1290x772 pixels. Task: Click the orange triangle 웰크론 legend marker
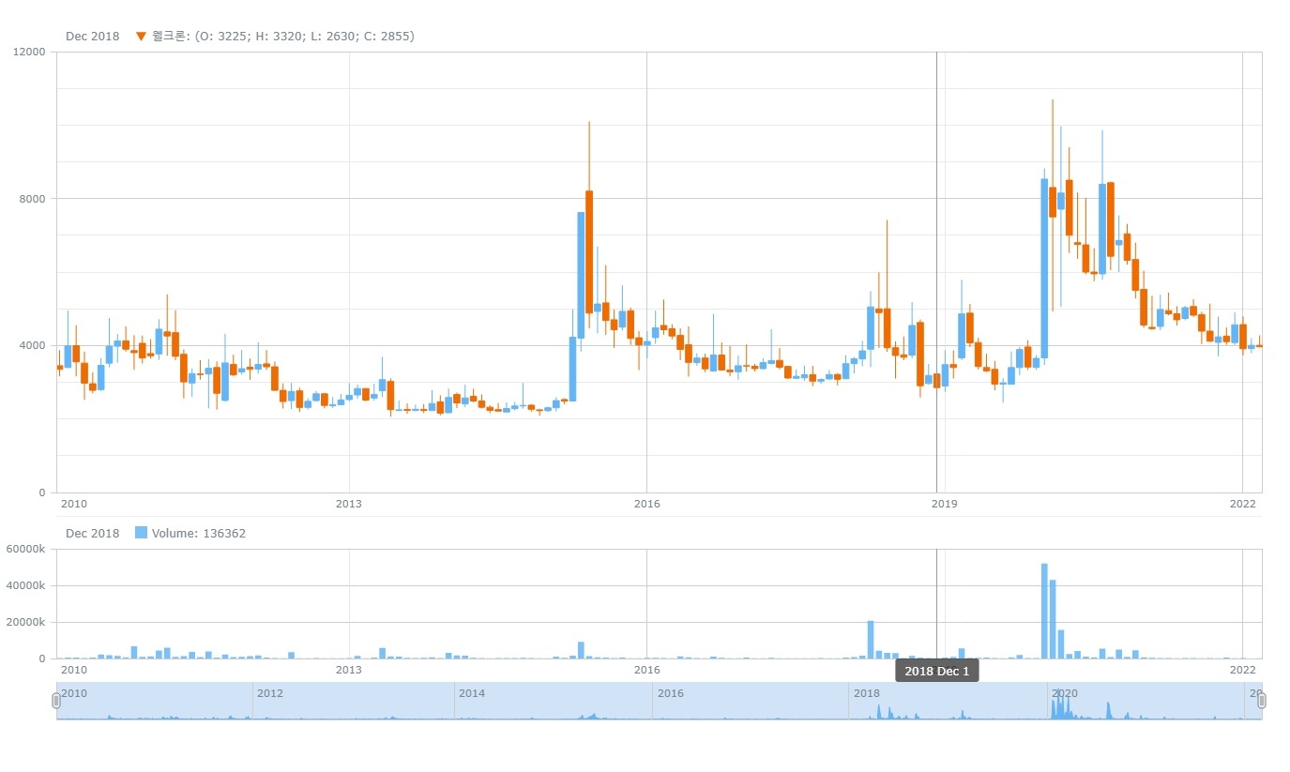141,37
